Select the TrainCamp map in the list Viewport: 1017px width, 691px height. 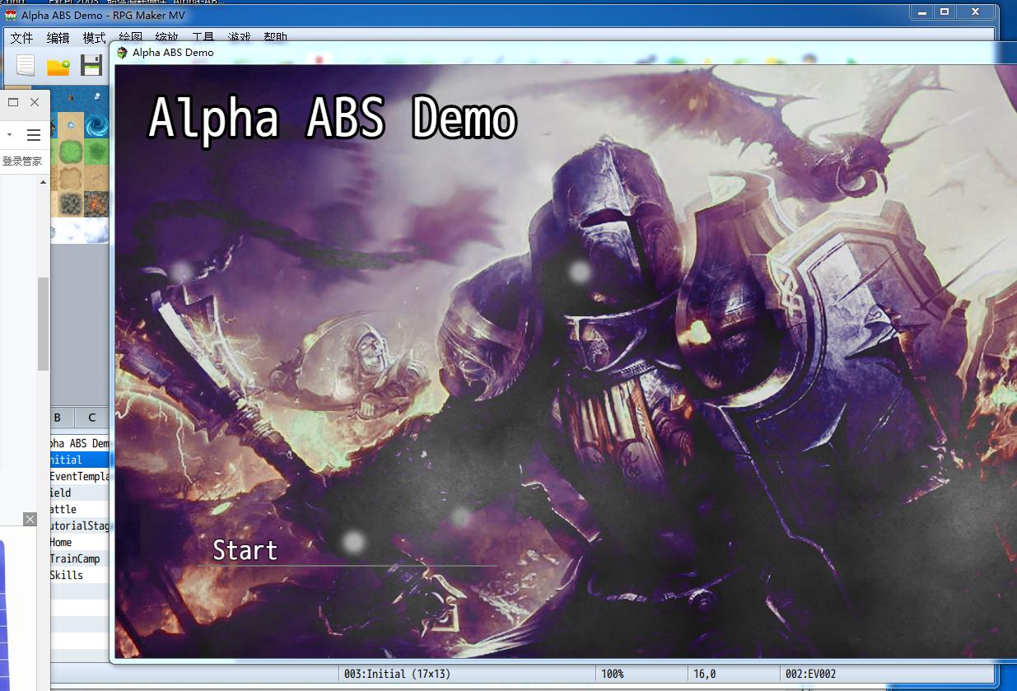(x=79, y=558)
